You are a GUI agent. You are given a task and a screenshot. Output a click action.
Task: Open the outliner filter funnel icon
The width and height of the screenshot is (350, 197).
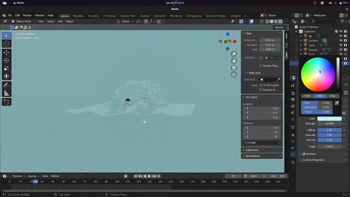tap(342, 21)
